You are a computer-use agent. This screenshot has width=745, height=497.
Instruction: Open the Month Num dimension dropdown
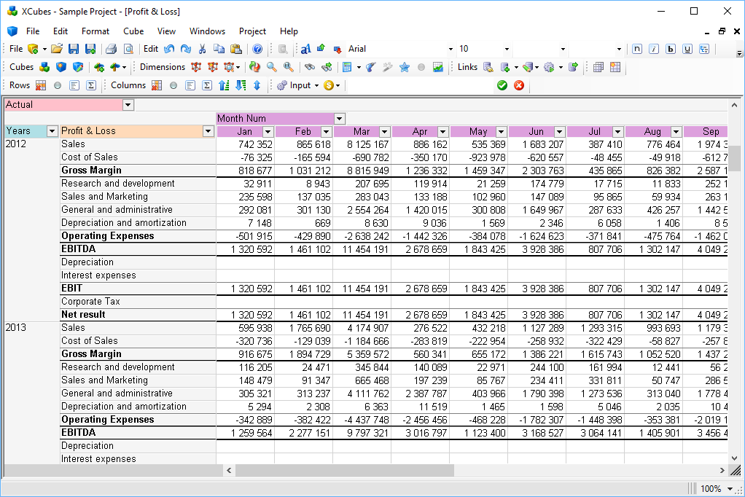tap(339, 119)
